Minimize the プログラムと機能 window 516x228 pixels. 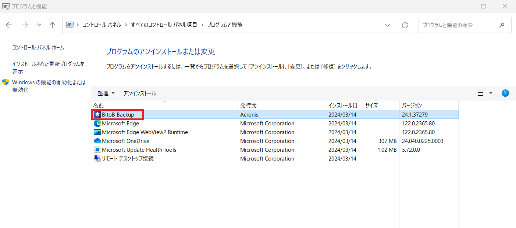click(462, 6)
